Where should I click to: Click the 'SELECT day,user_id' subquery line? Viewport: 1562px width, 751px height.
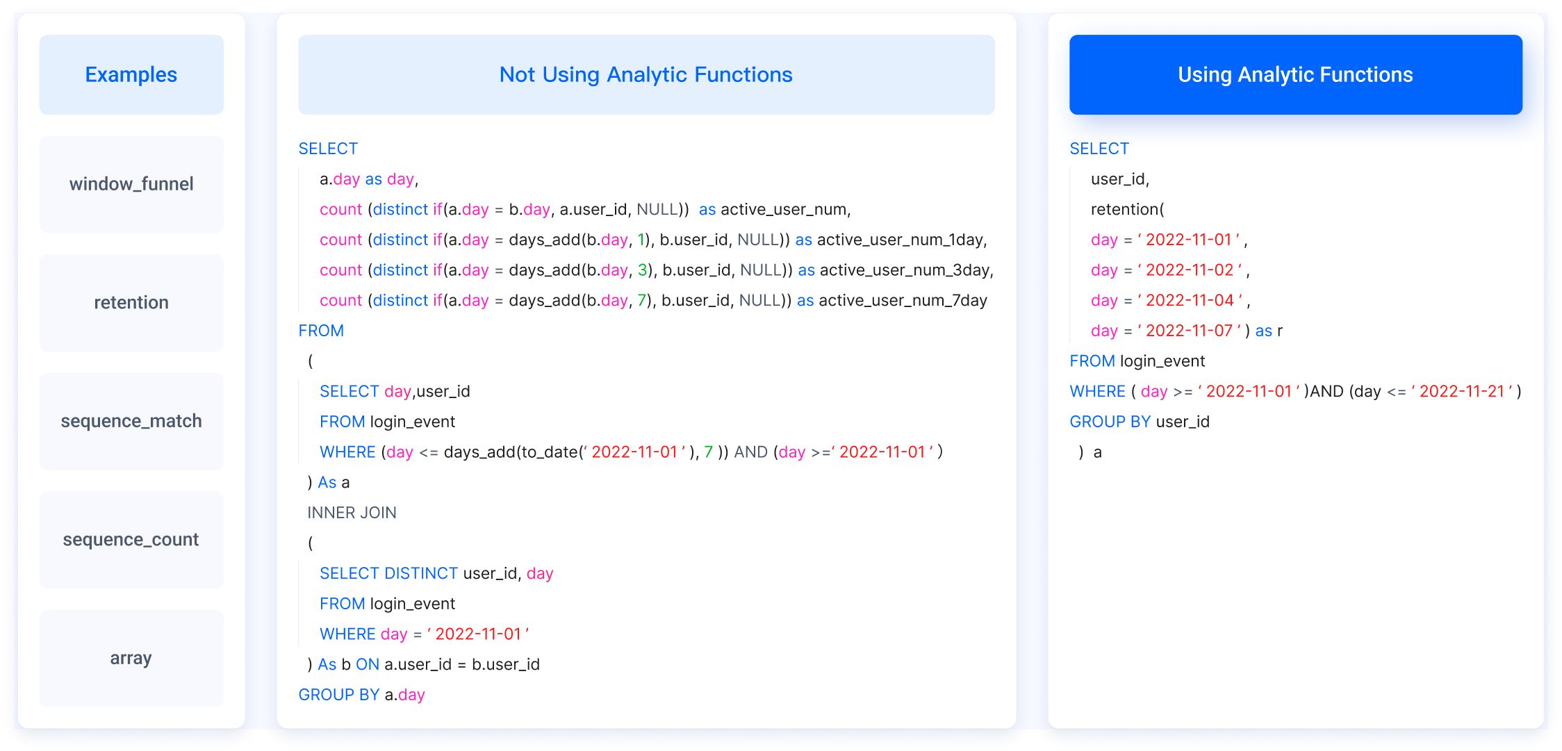(x=395, y=392)
